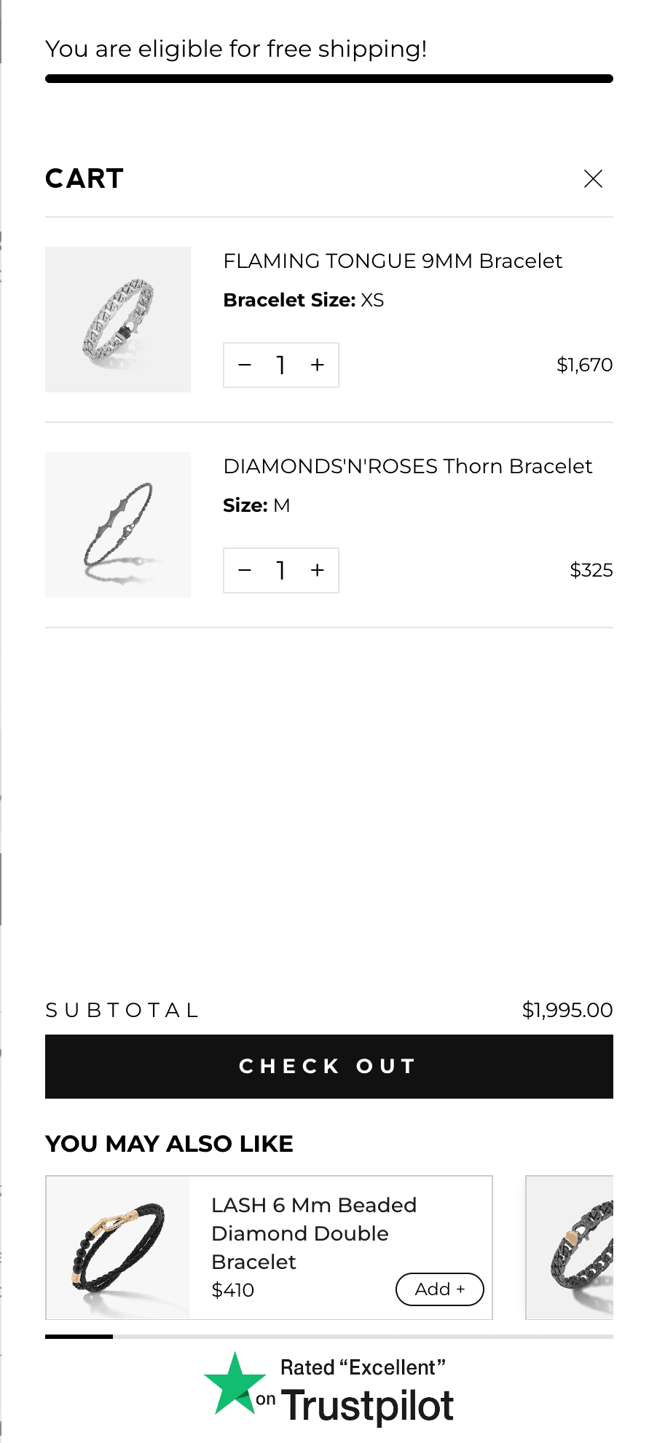657x1443 pixels.
Task: Close the cart panel with the X icon
Action: 593,178
